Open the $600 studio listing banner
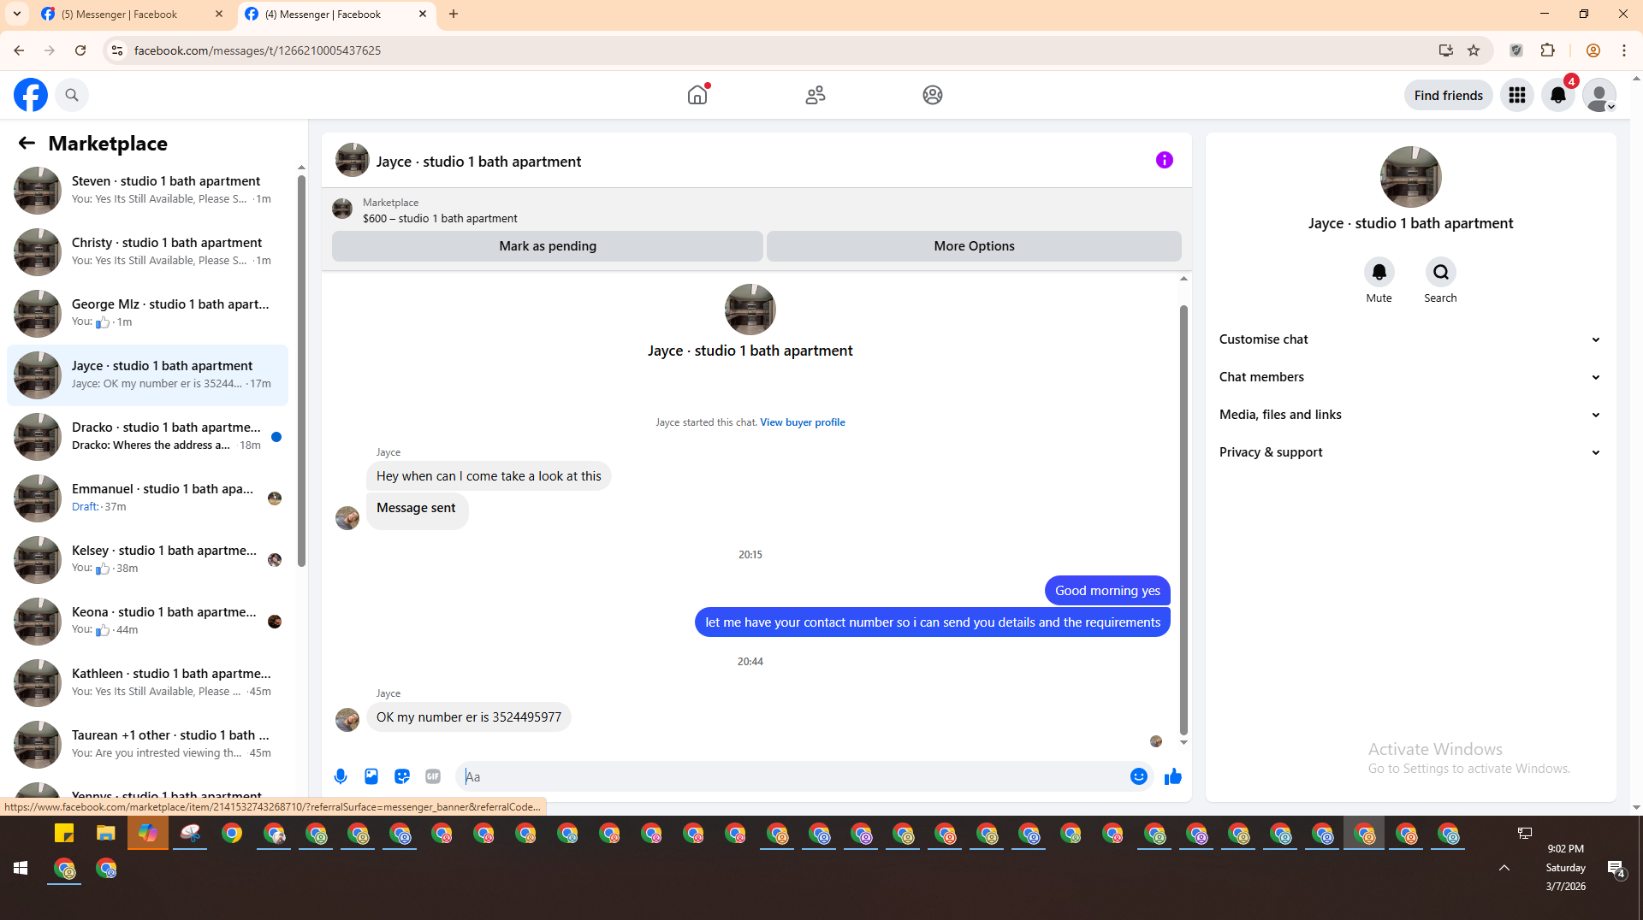 pos(756,210)
